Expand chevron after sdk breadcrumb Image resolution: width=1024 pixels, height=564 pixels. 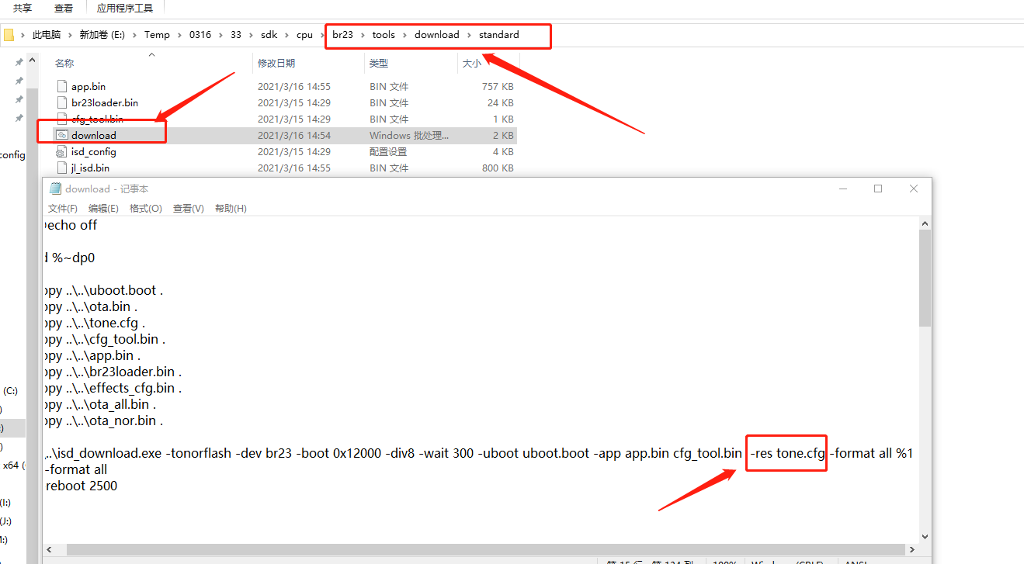click(x=286, y=35)
